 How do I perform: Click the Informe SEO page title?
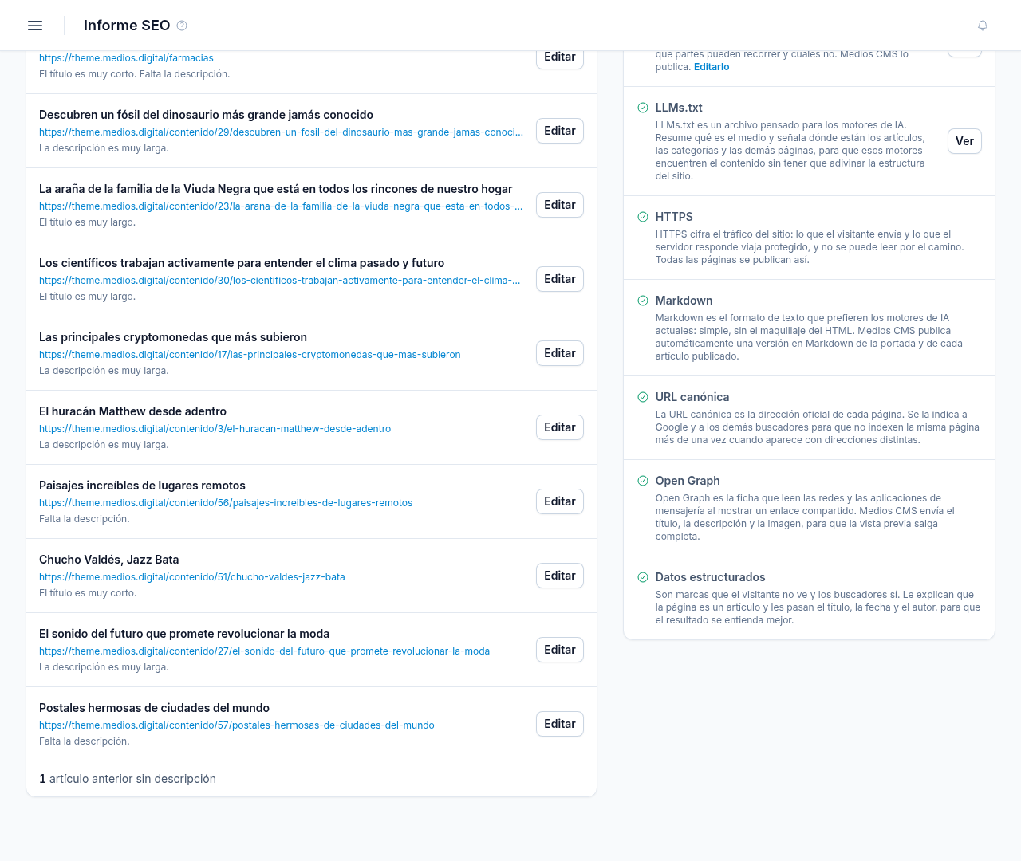coord(127,26)
